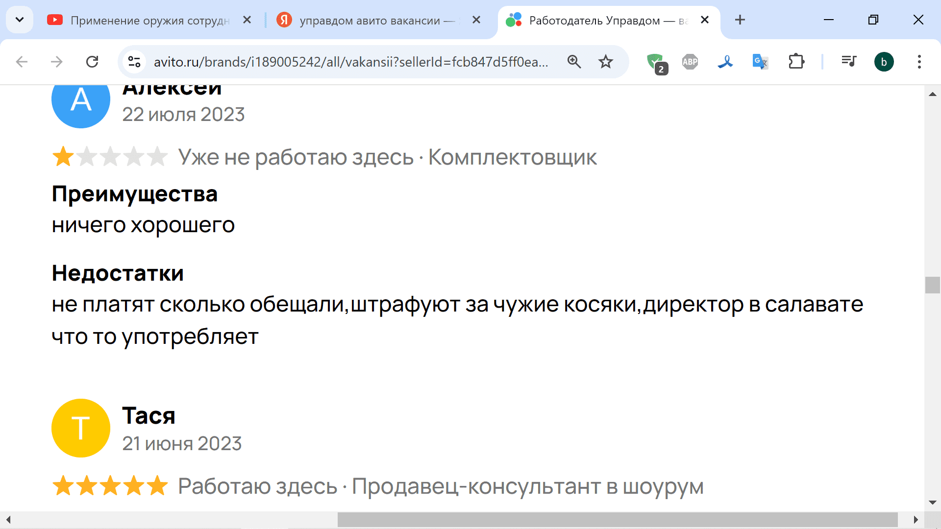Bookmark this page with star icon
Screen dimensions: 941x529
[x=606, y=62]
